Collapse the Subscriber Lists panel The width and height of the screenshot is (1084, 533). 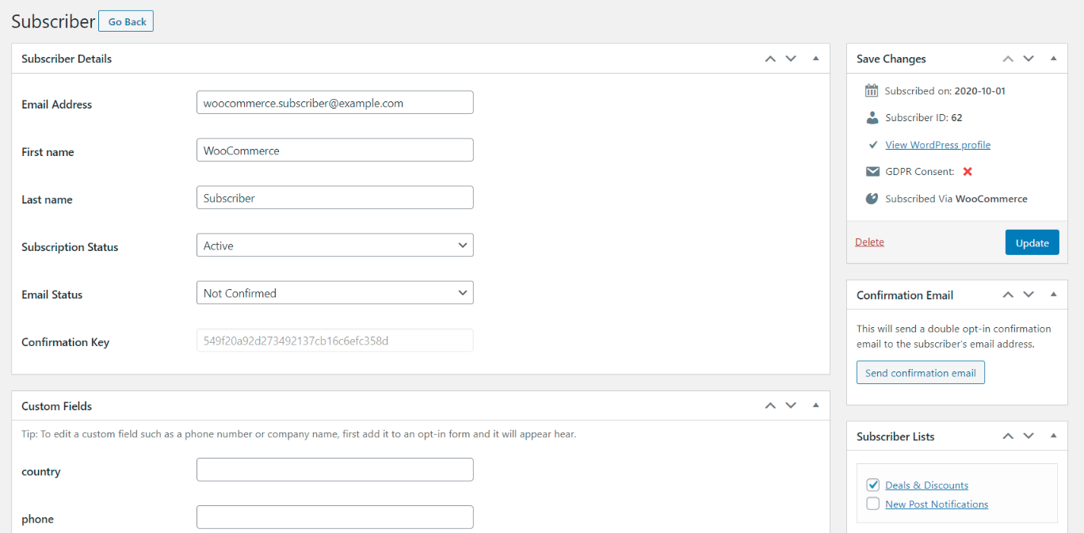tap(1053, 436)
